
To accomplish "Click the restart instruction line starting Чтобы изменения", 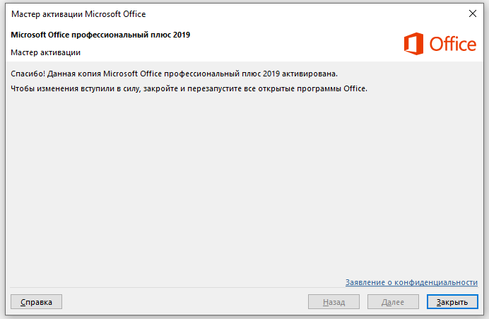I will coord(189,89).
